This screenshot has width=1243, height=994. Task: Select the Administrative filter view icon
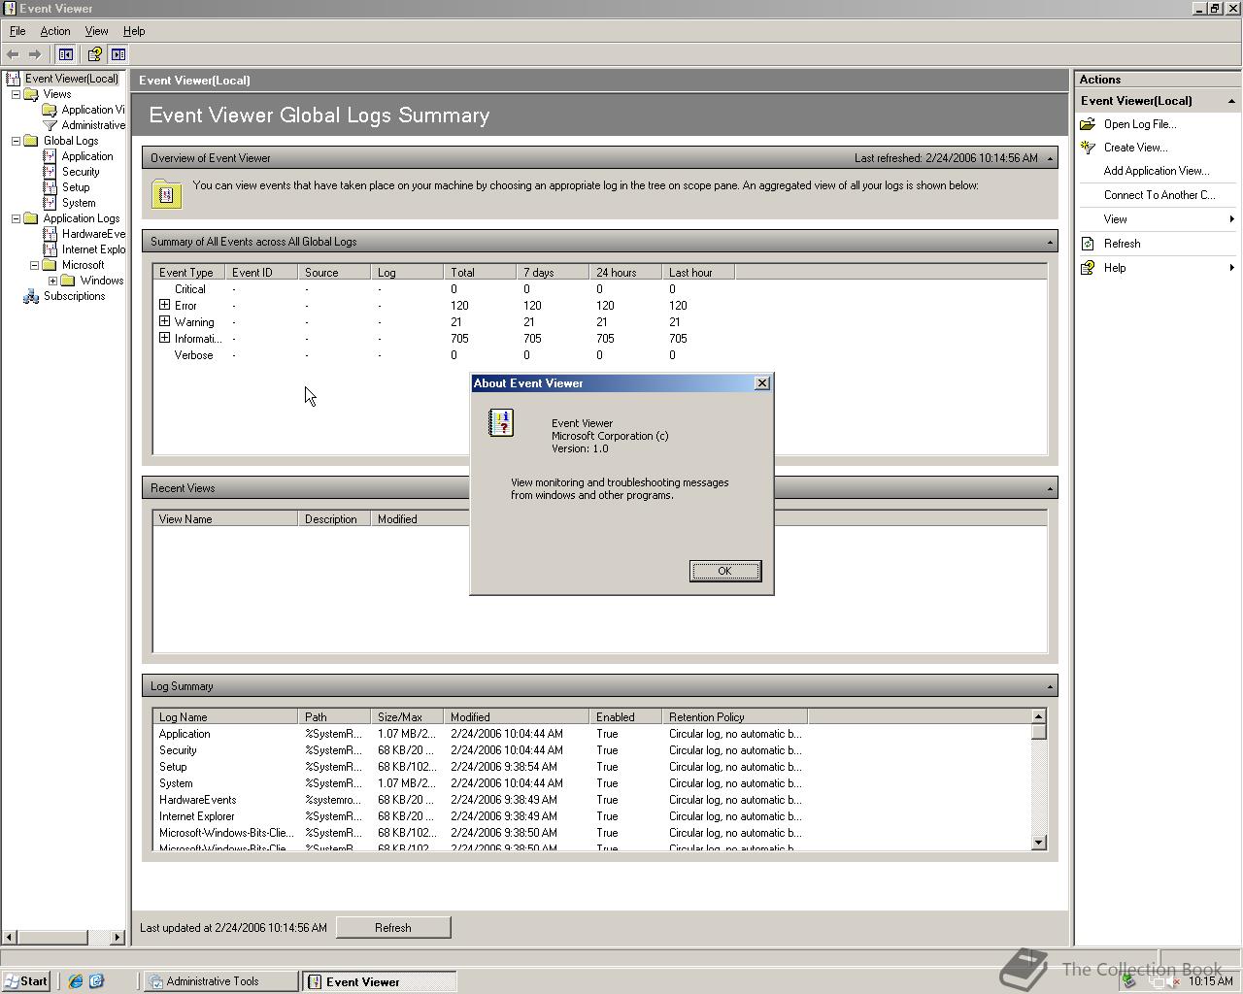click(x=50, y=125)
